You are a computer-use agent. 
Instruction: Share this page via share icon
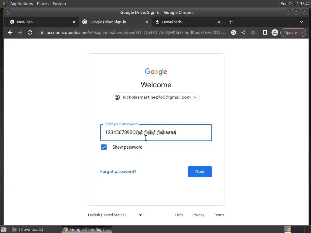click(243, 32)
